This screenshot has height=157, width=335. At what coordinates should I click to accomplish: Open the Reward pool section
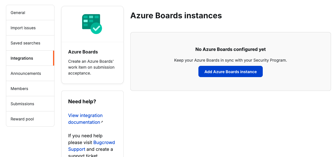[22, 119]
